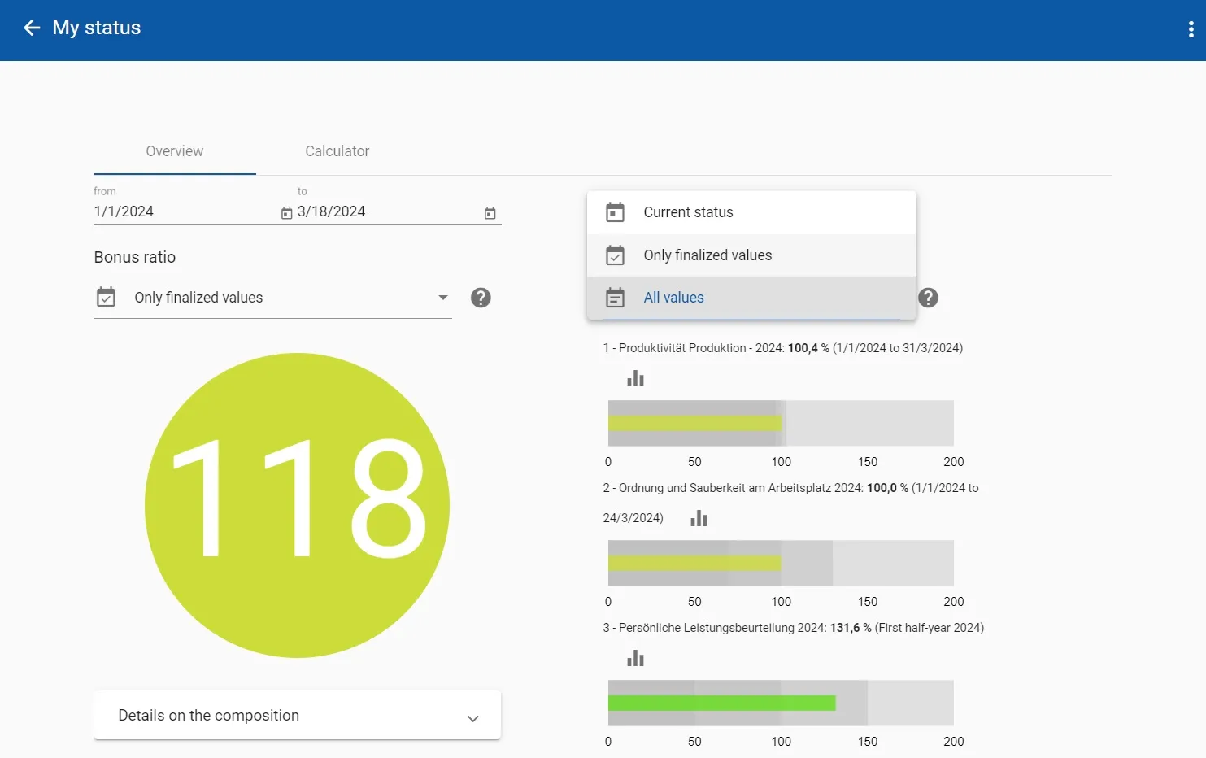The width and height of the screenshot is (1206, 758).
Task: Click the back arrow beside My status
Action: tap(32, 28)
